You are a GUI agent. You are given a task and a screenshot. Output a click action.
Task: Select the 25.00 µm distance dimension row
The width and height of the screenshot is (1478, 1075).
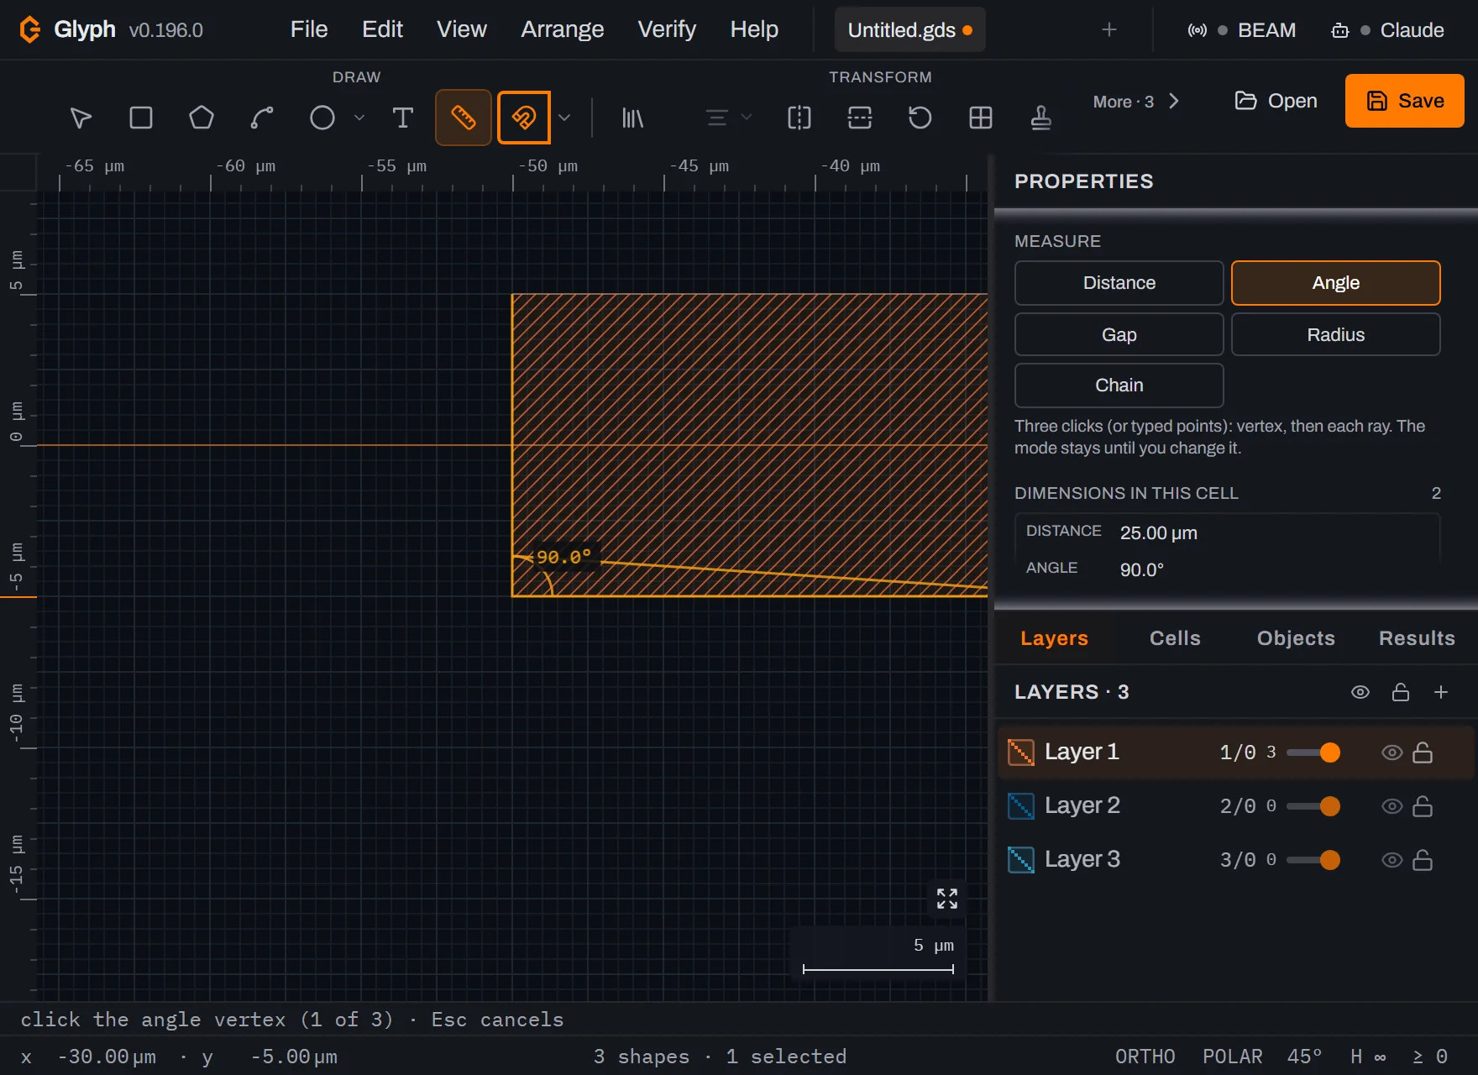pos(1228,532)
